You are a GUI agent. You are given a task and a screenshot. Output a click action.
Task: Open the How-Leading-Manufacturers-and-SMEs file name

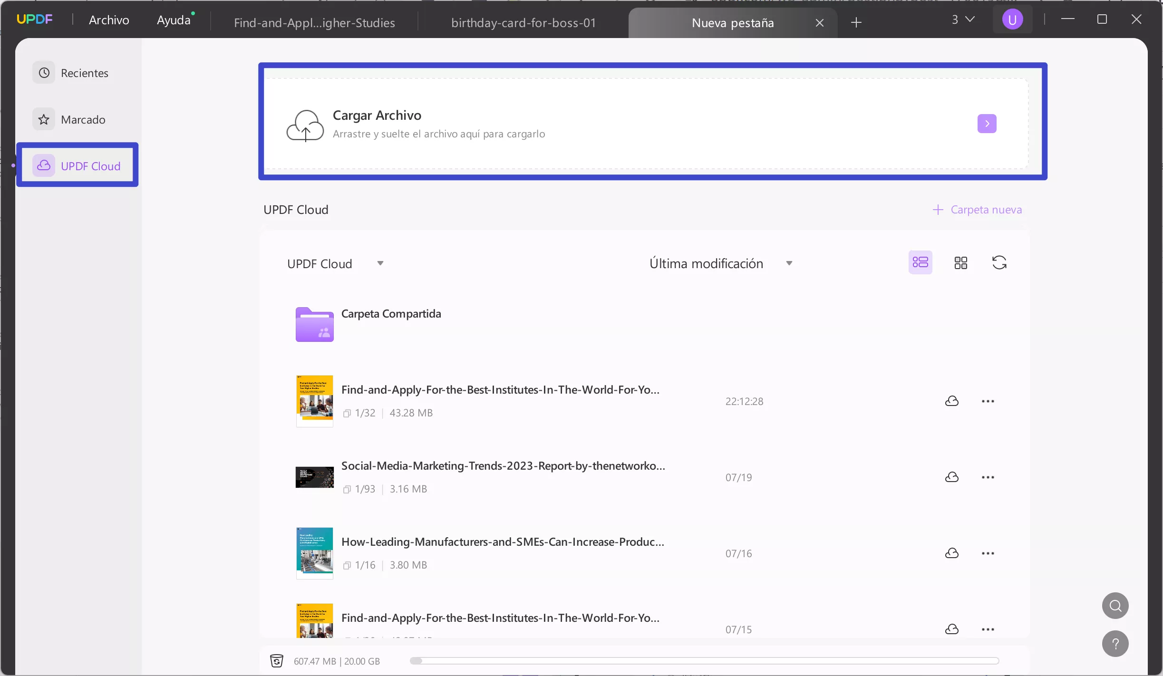click(503, 542)
